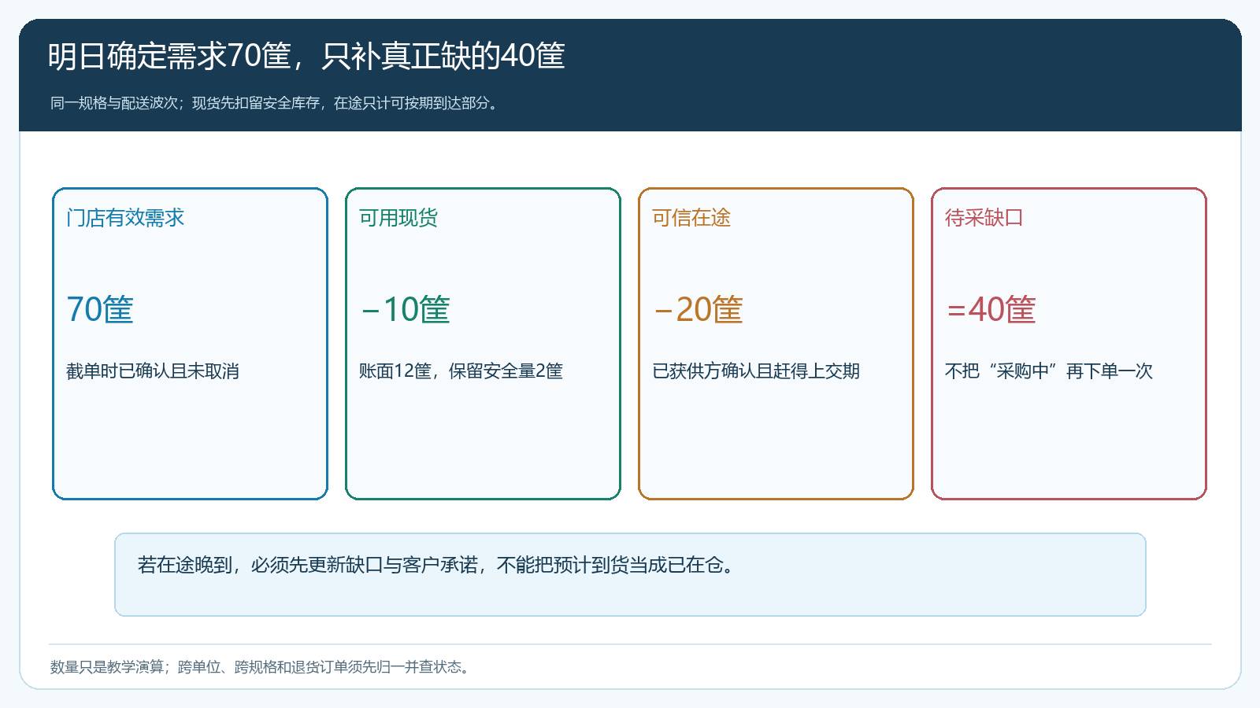Click the −20筐 value
Image resolution: width=1260 pixels, height=708 pixels.
[x=698, y=309]
